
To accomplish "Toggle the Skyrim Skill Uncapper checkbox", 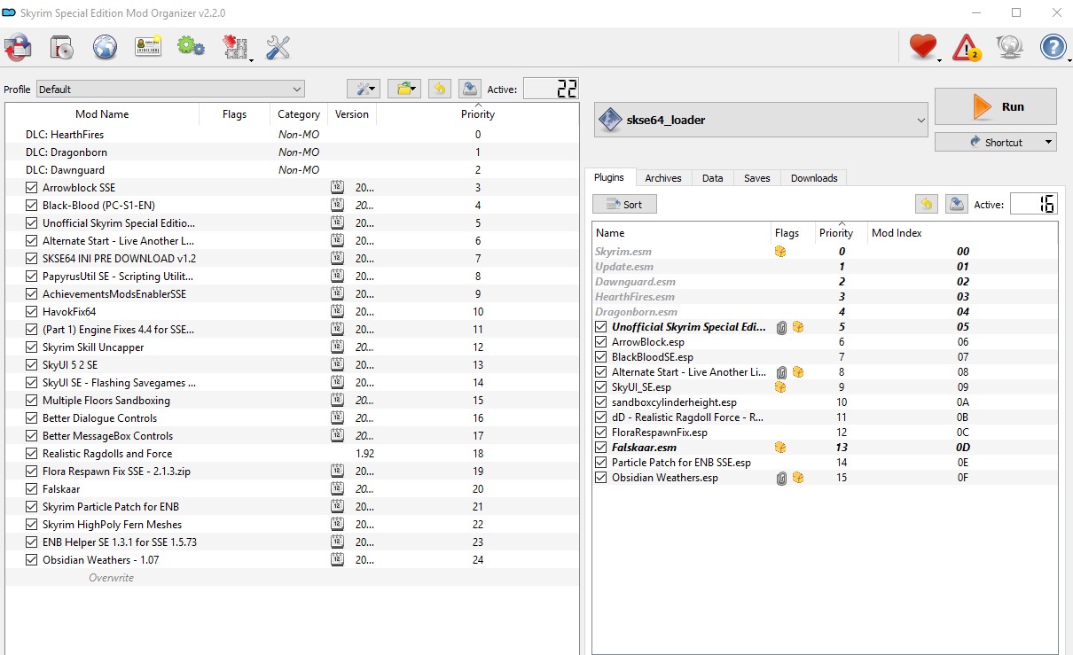I will (x=32, y=347).
